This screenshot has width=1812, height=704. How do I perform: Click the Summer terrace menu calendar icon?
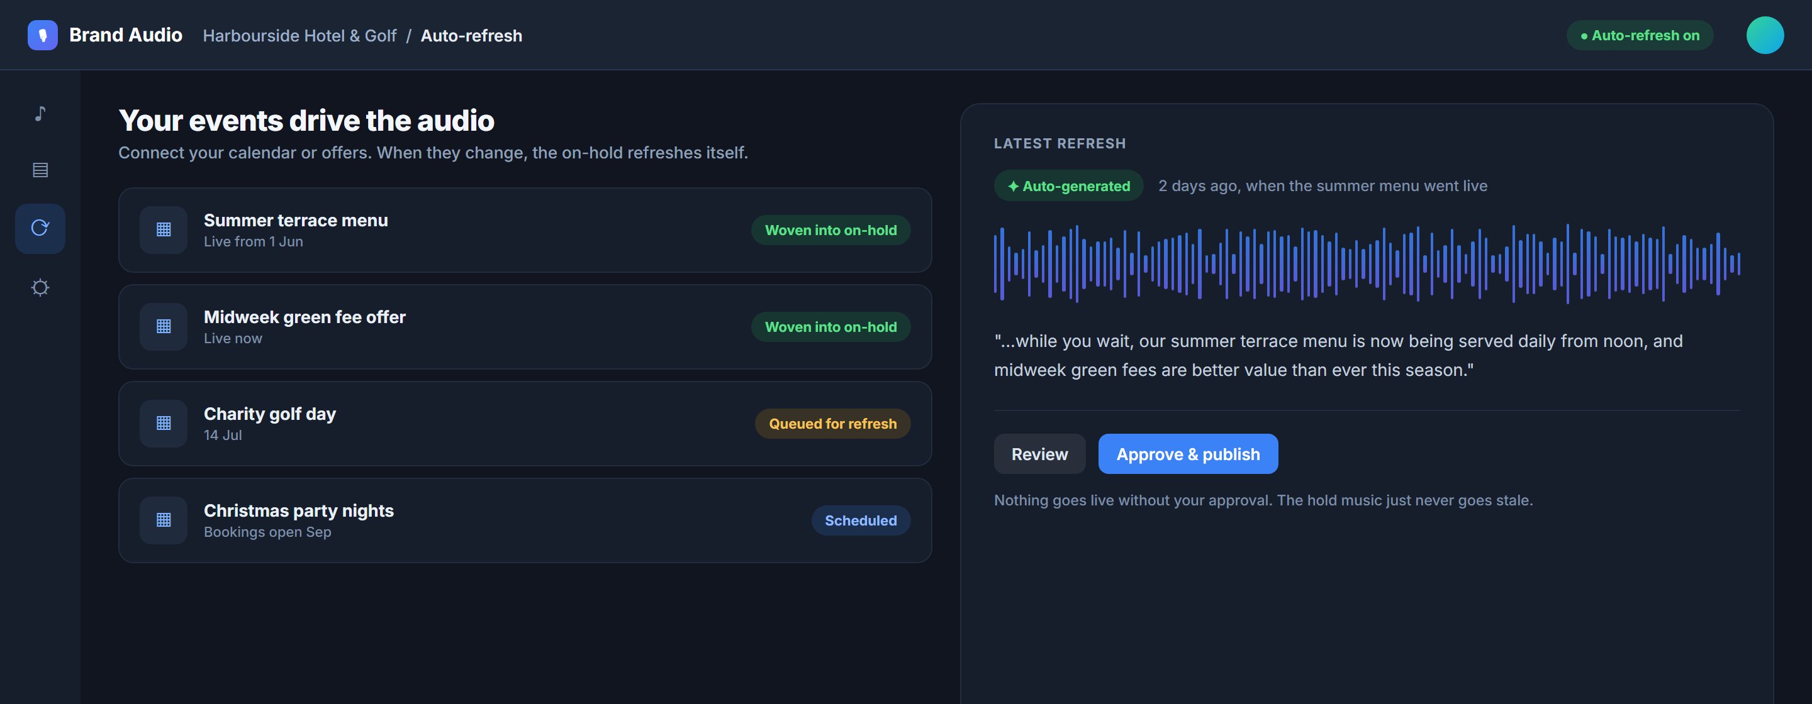coord(163,230)
